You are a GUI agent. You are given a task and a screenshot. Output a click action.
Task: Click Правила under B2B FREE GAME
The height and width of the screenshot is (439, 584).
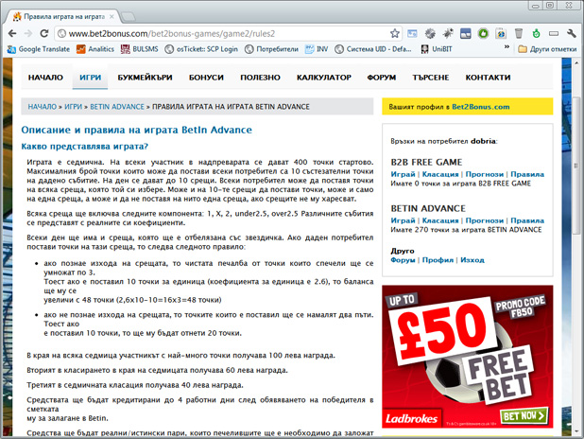click(x=527, y=174)
